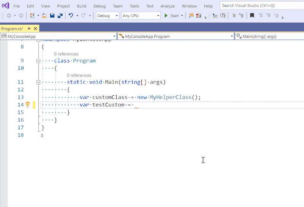This screenshot has height=207, width=304.
Task: Open the Build menu
Action: (x=81, y=6)
